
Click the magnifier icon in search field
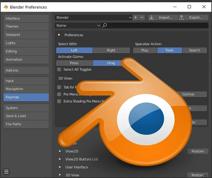(x=104, y=25)
